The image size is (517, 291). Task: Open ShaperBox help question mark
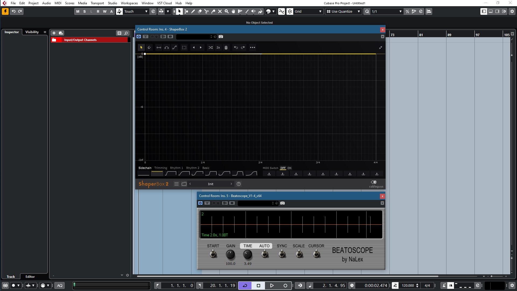point(239,184)
